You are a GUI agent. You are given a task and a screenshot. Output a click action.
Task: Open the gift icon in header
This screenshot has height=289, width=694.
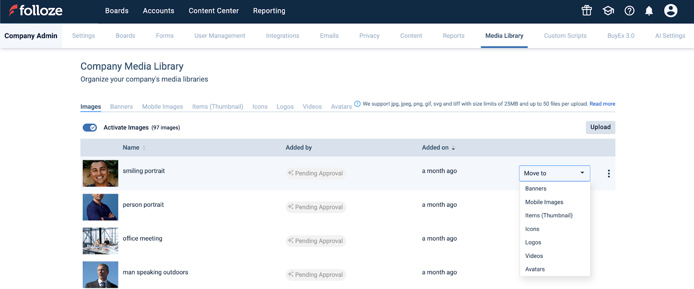tap(586, 10)
